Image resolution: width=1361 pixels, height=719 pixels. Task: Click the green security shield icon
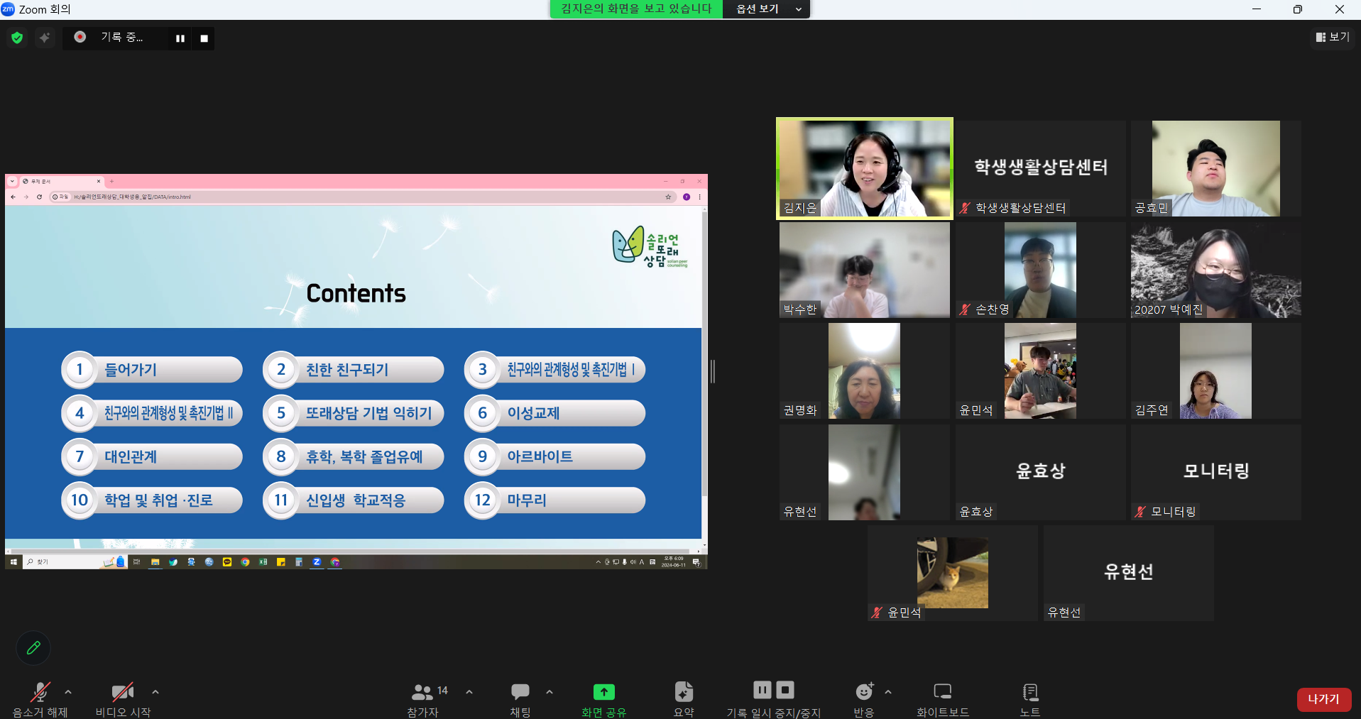click(x=16, y=38)
